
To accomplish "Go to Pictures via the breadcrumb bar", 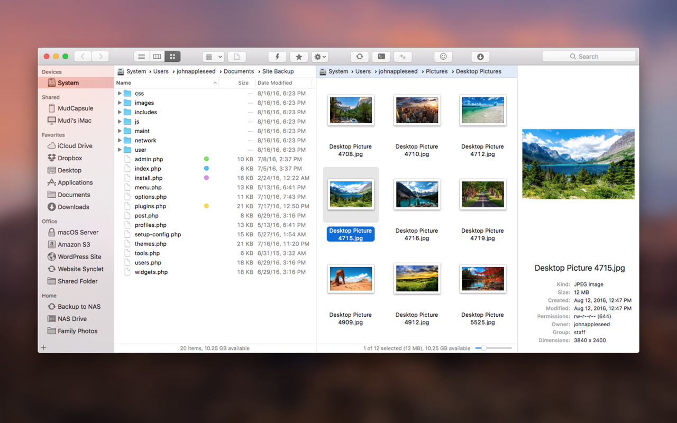I will click(x=436, y=71).
